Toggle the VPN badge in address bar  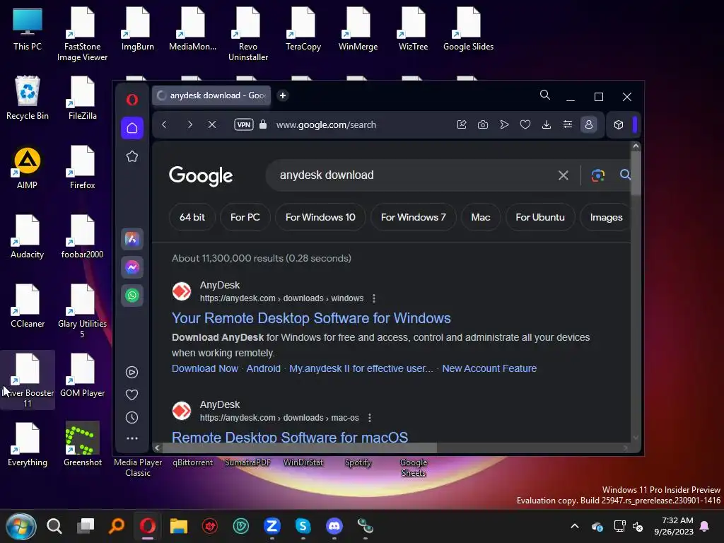[x=243, y=124]
